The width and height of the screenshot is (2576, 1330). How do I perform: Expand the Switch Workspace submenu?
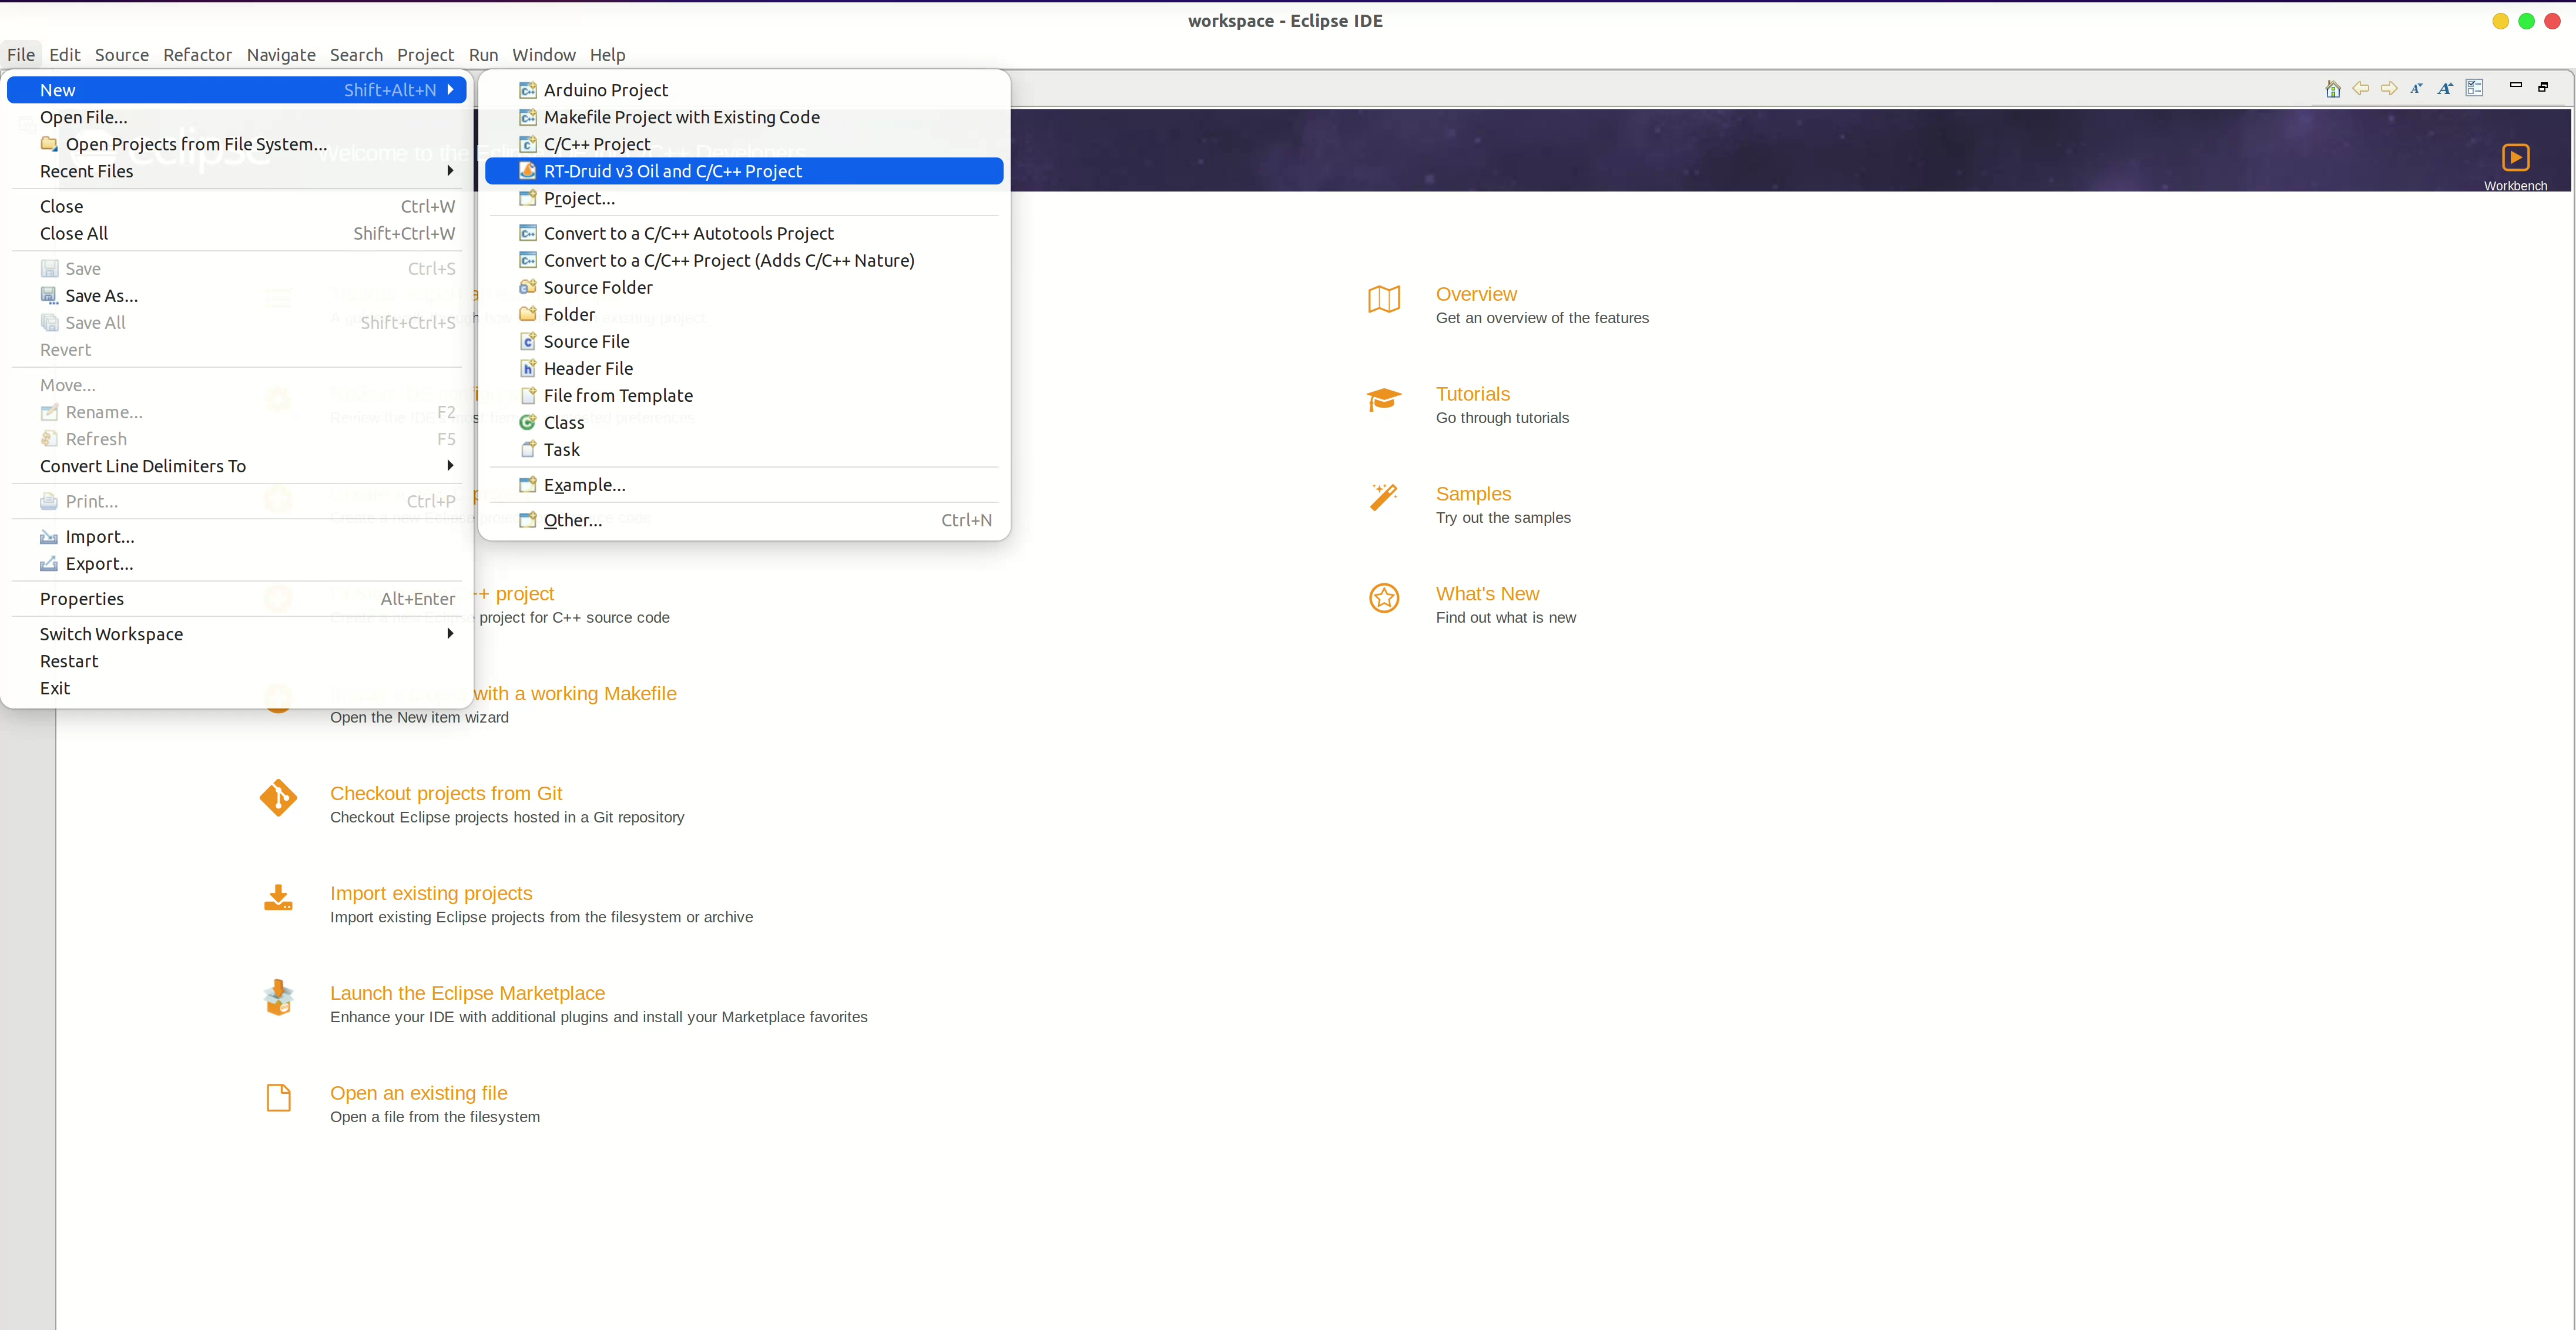tap(237, 634)
